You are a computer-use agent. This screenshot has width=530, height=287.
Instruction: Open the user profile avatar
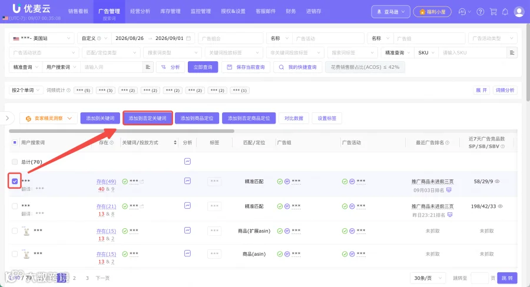(519, 12)
